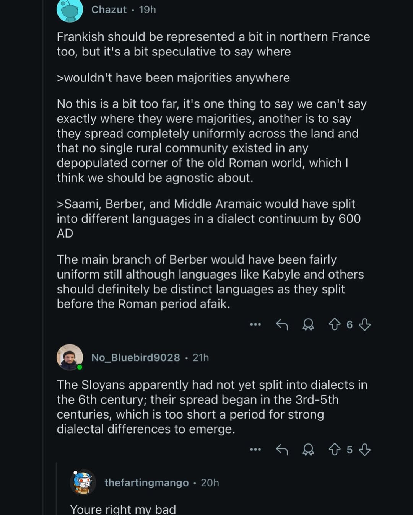Upvote No_Bluebird9028's comment

335,450
